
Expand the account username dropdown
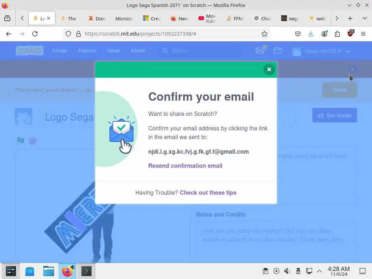(x=321, y=51)
